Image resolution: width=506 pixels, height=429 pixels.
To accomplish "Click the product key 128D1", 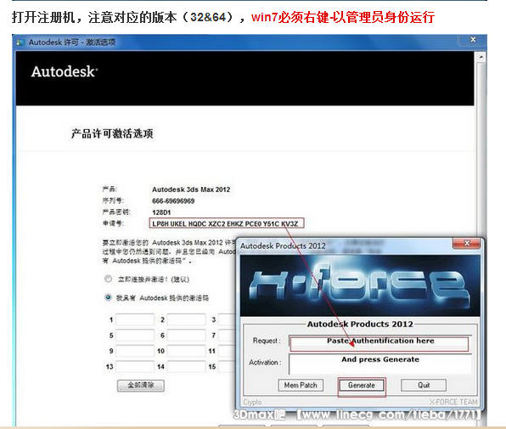I will click(x=161, y=212).
